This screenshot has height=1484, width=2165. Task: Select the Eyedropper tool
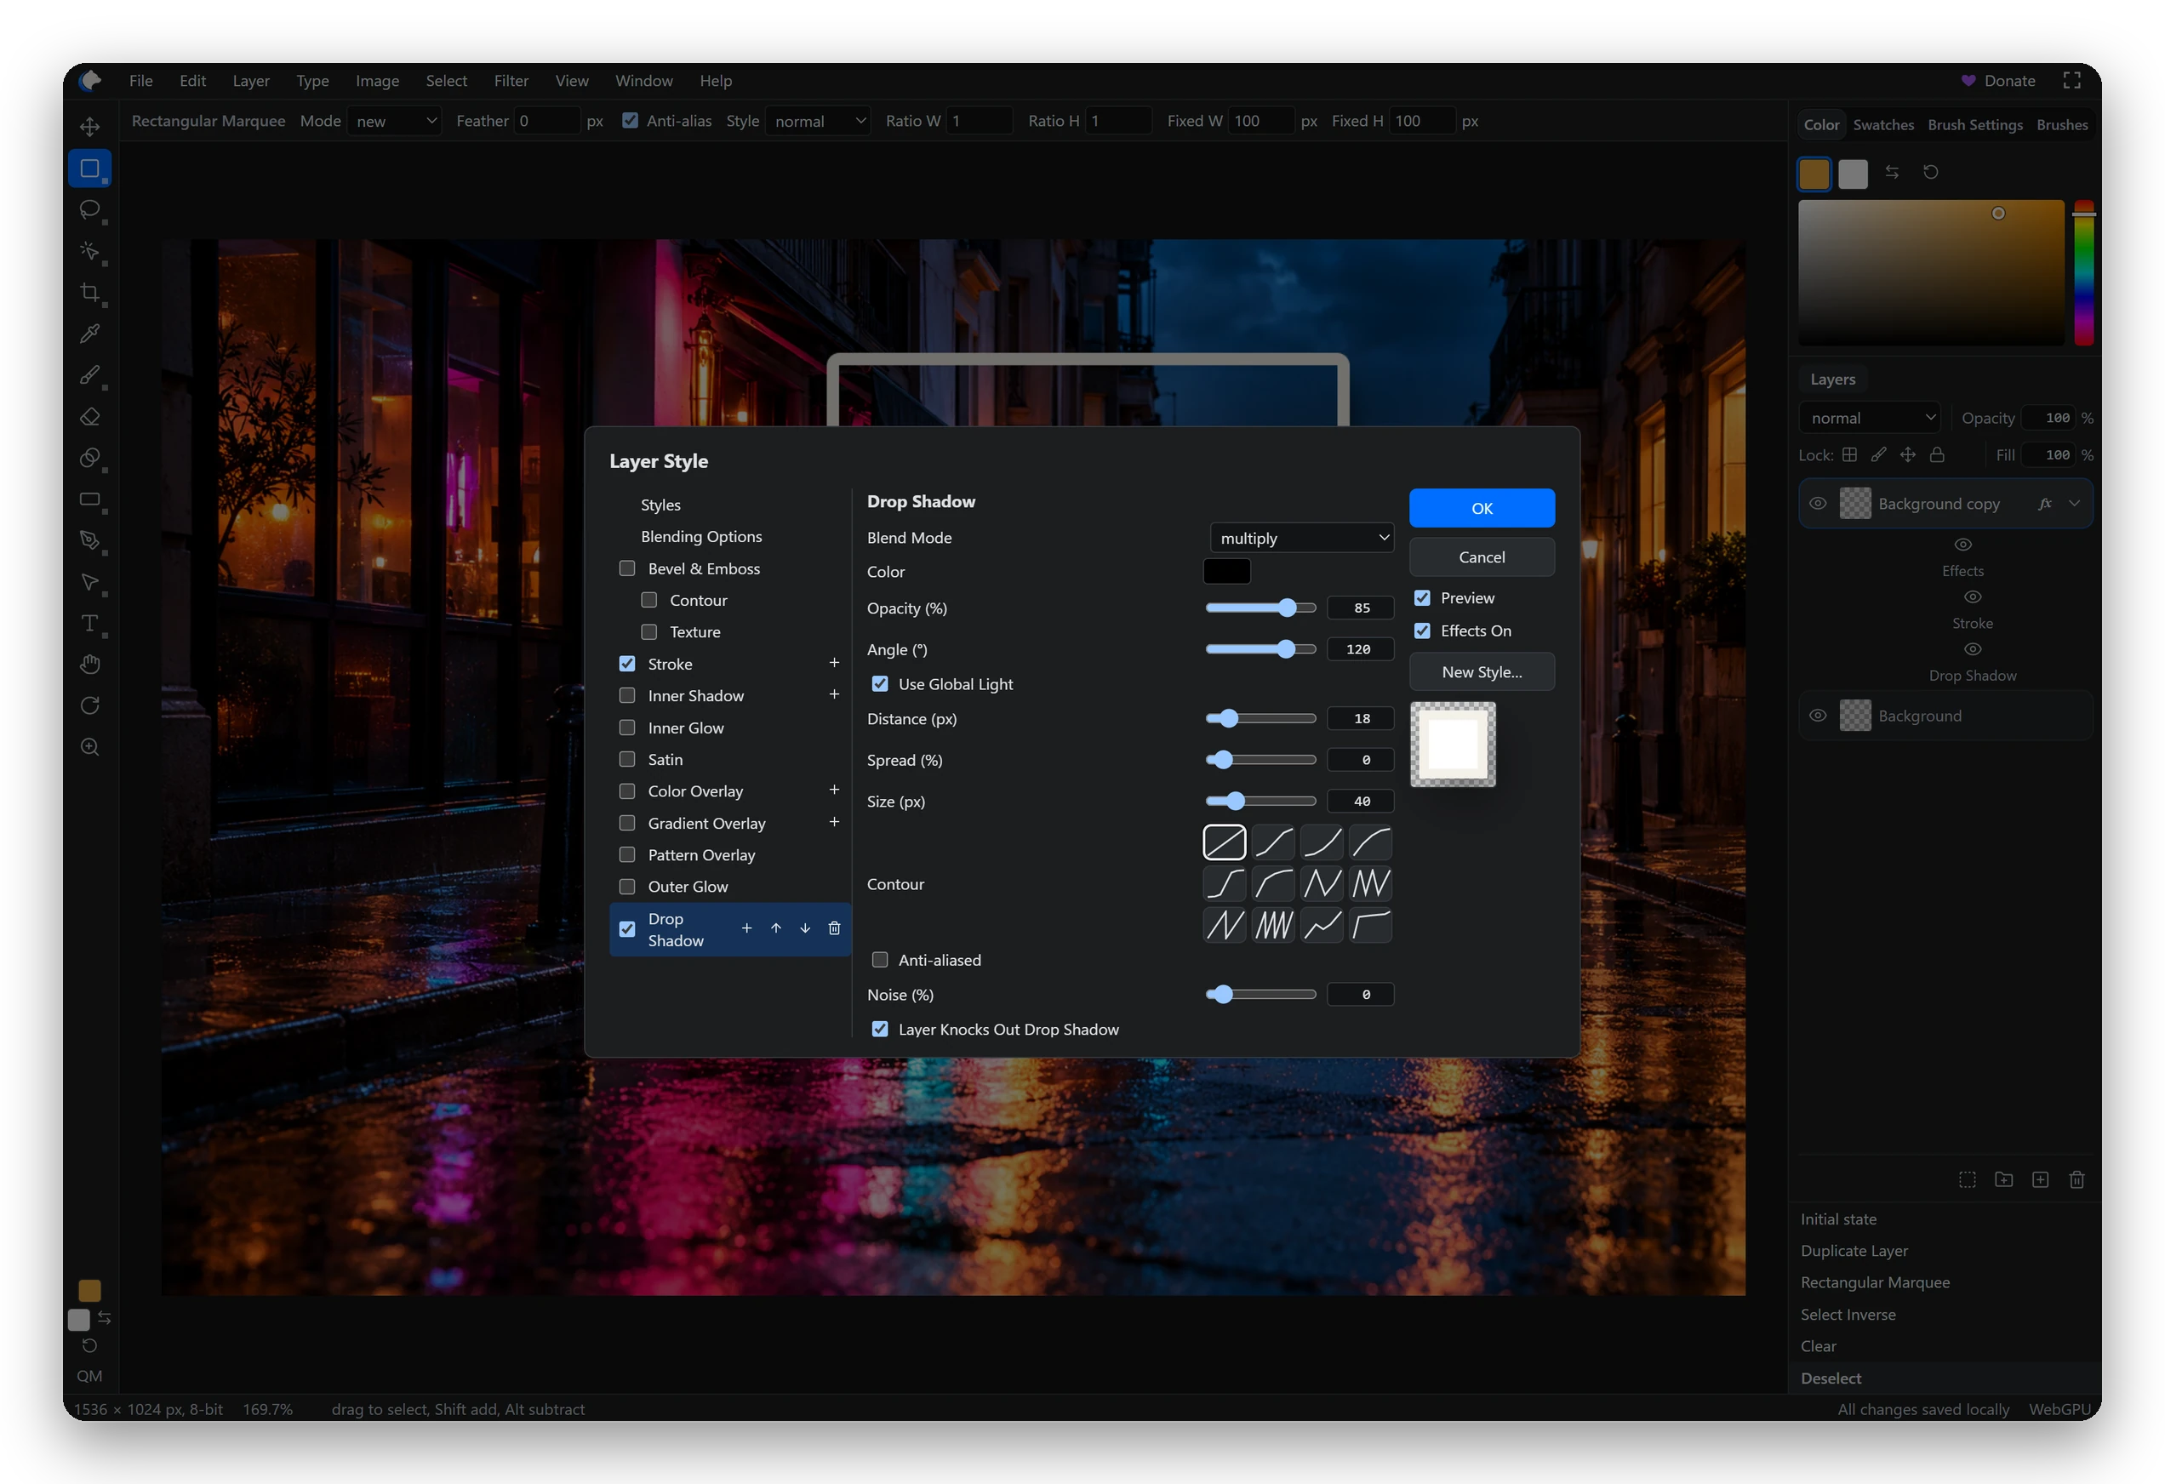(90, 334)
